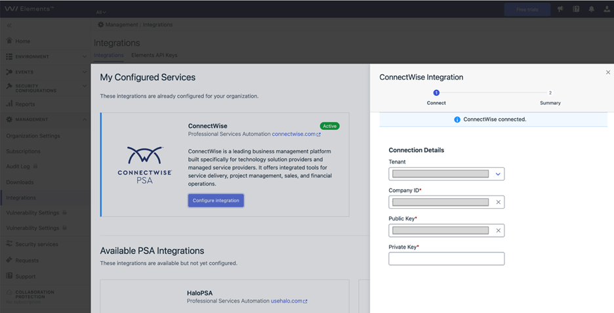Select step 1 Connect in wizard
Image resolution: width=614 pixels, height=313 pixels.
[x=436, y=97]
